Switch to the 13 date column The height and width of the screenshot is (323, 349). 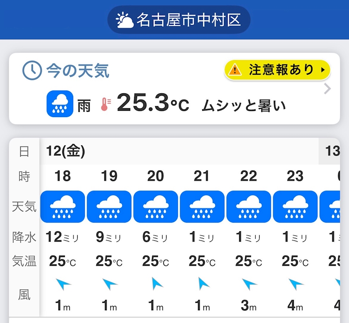332,152
